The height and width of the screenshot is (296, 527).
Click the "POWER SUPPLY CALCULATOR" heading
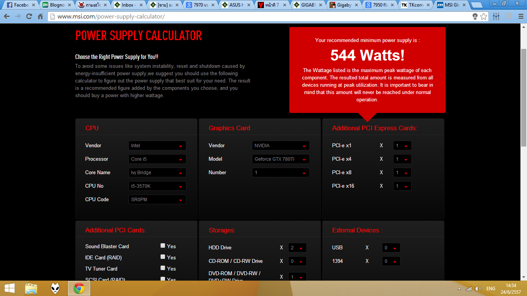coord(139,35)
